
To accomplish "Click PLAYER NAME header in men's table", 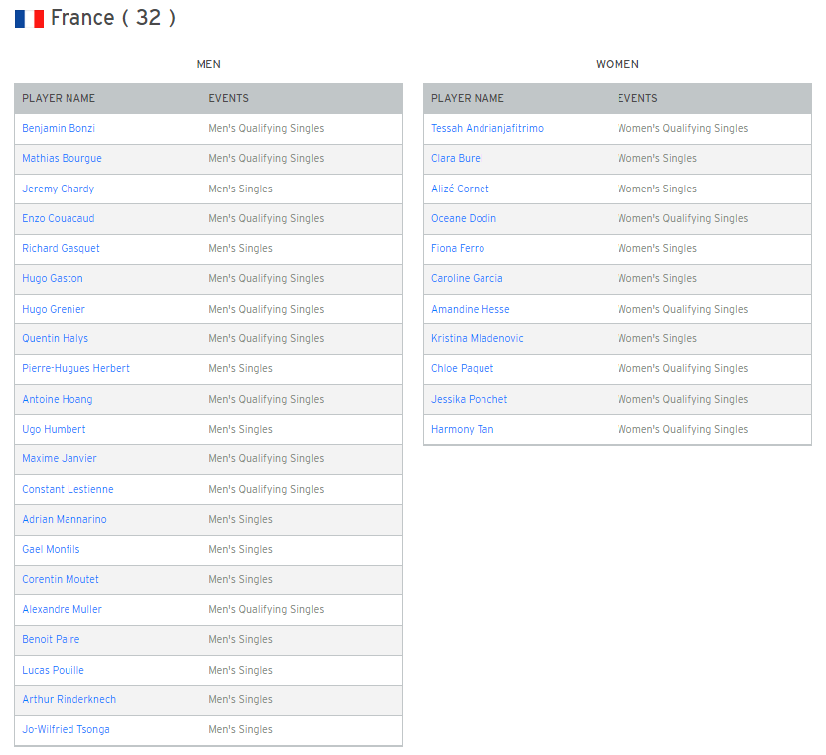I will pyautogui.click(x=59, y=98).
